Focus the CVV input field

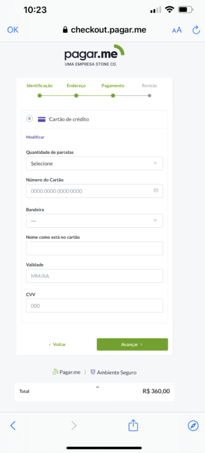(x=95, y=306)
